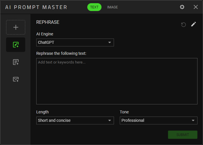Viewport: 203px width, 145px height.
Task: Expand the Tone dropdown menu
Action: coord(158,120)
